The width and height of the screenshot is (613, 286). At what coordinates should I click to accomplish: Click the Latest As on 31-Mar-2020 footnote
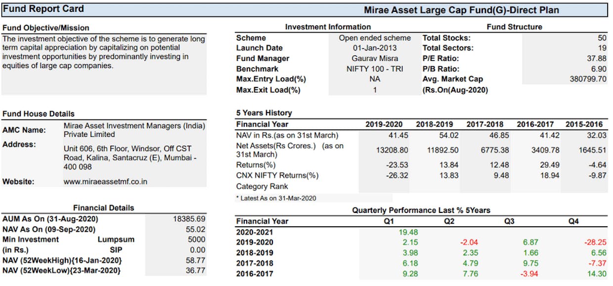276,198
